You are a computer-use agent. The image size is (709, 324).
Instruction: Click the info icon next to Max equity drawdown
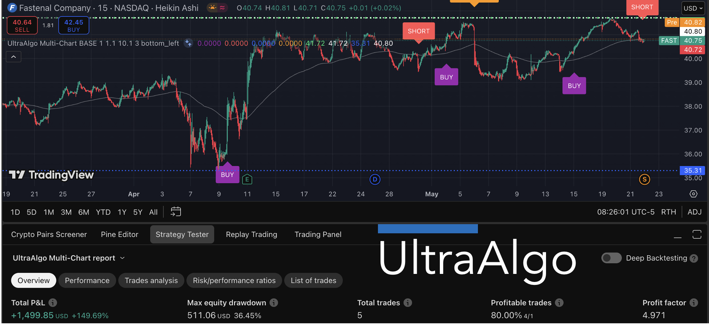(x=274, y=303)
